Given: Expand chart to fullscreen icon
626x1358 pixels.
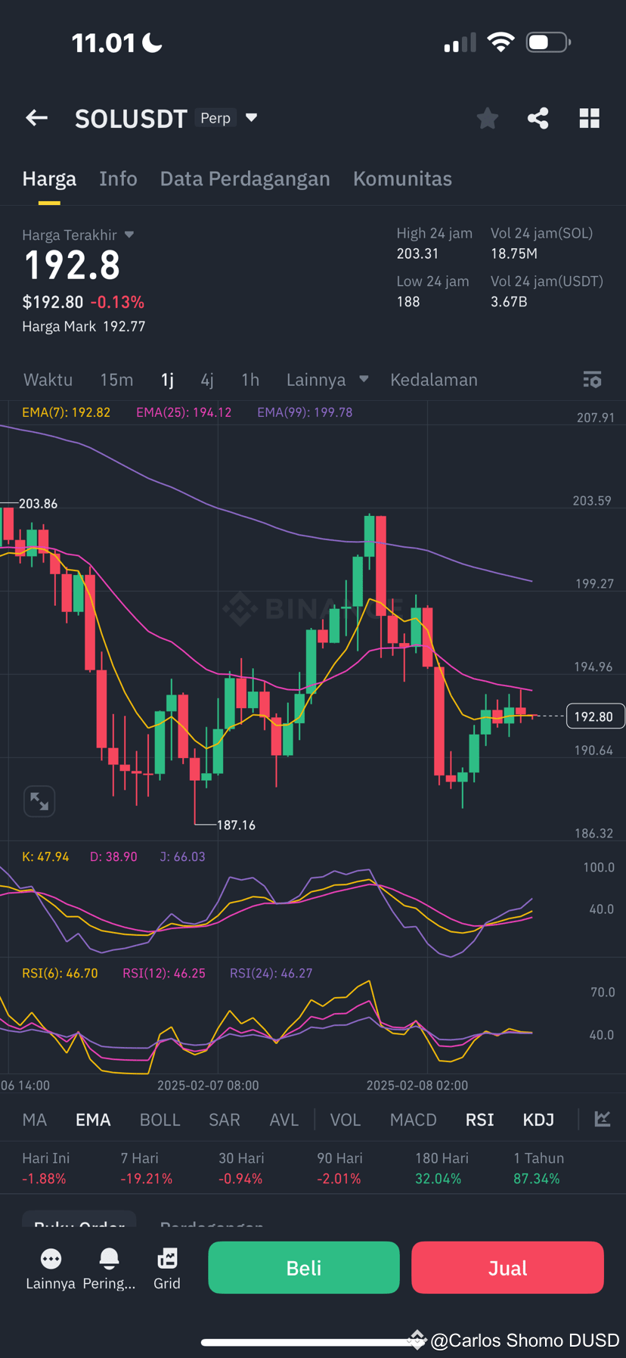Looking at the screenshot, I should pyautogui.click(x=39, y=801).
